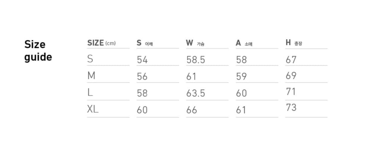The height and width of the screenshot is (166, 376).
Task: Click the Size guide heading
Action: tap(38, 51)
